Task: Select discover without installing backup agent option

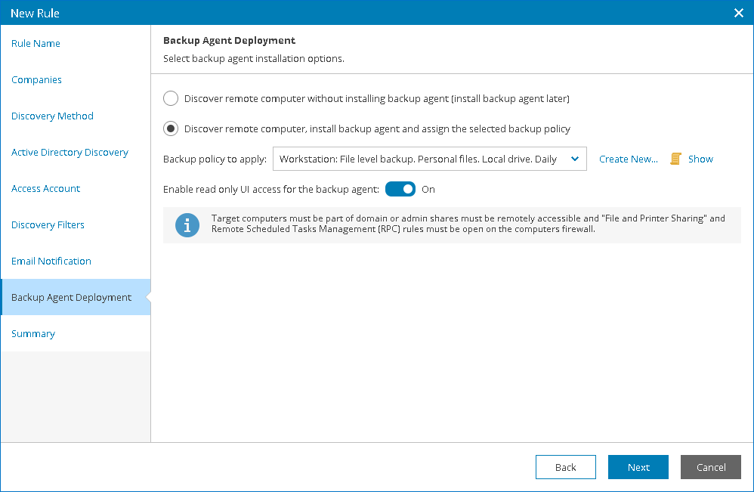Action: pos(171,98)
